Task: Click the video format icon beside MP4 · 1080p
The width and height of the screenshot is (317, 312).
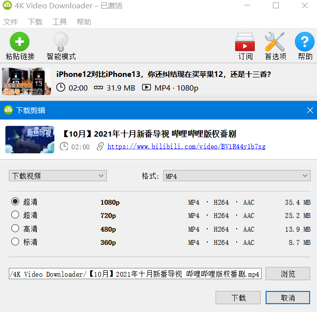Action: coord(146,87)
